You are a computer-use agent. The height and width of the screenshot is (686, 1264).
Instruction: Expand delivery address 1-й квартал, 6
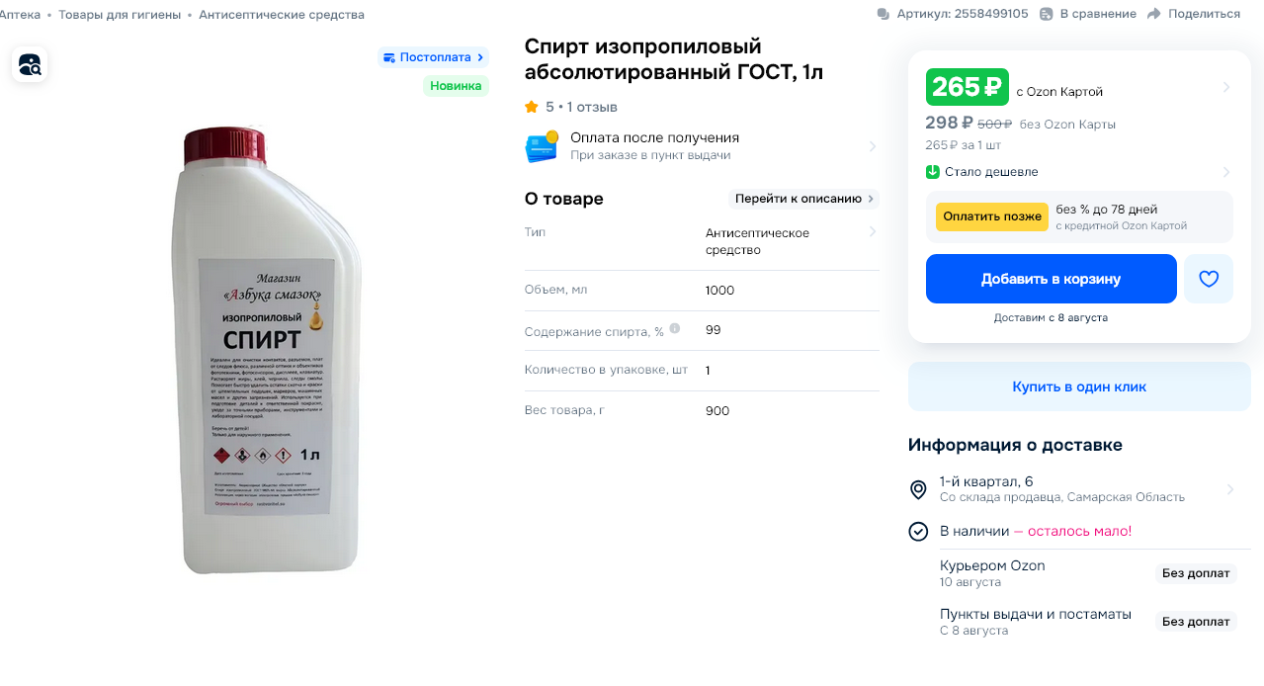click(x=1230, y=489)
